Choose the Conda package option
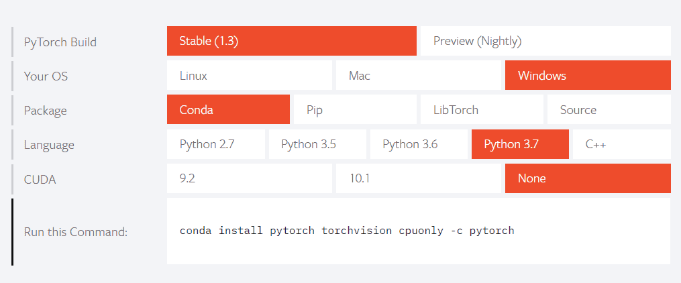 (228, 109)
